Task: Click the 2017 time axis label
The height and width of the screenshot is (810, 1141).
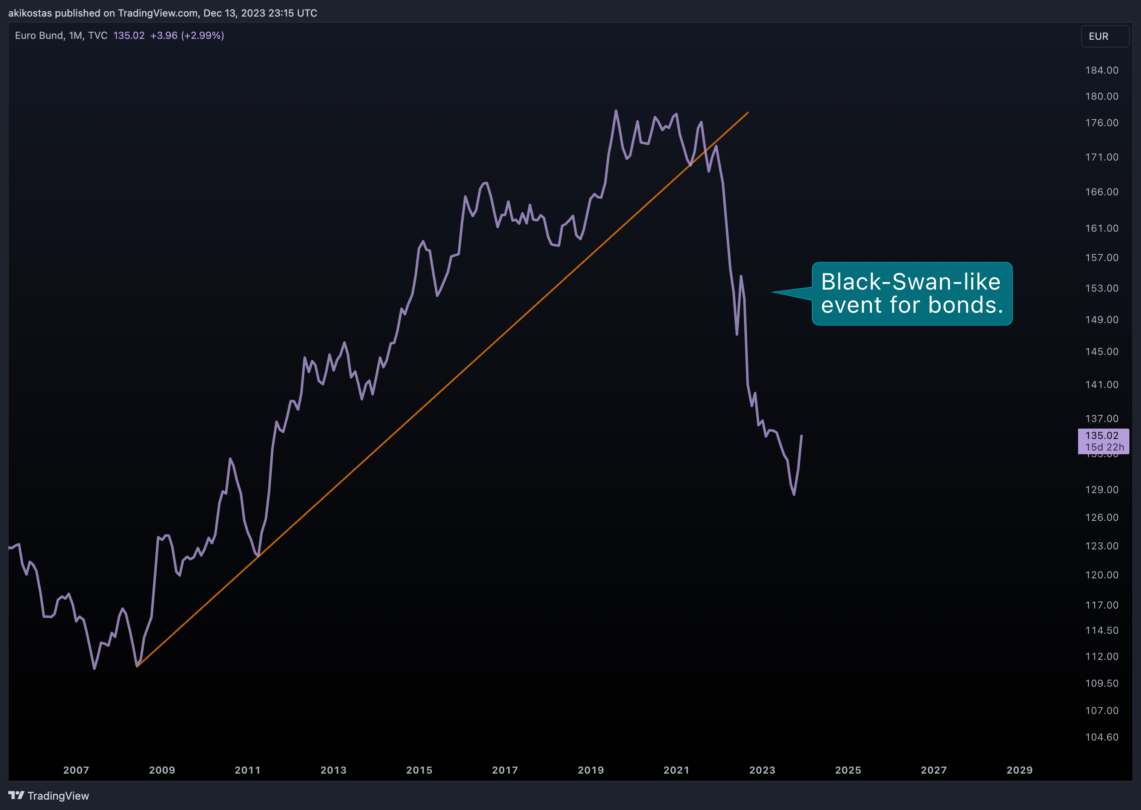Action: click(505, 770)
